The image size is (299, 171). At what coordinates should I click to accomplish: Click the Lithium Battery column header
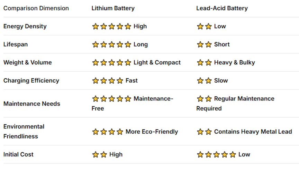(x=113, y=8)
